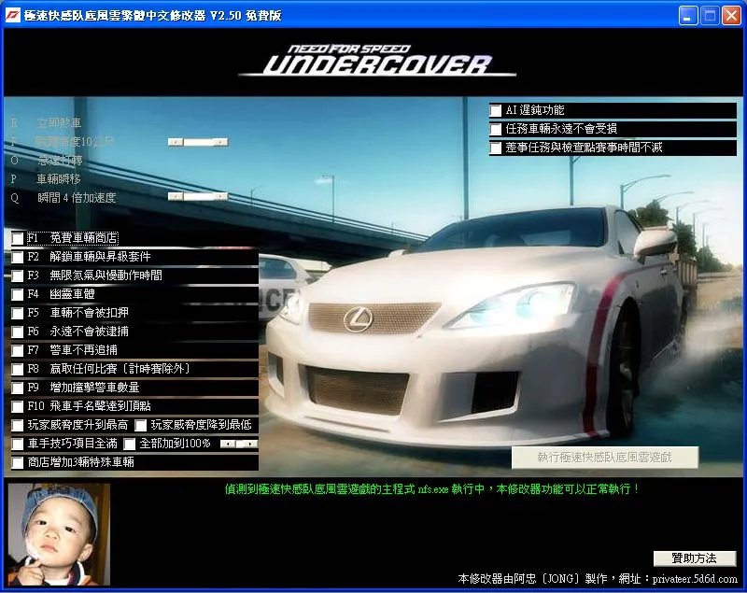Toggle F1 free vehicle shop cheat
Viewport: 747px width, 593px height.
click(17, 238)
